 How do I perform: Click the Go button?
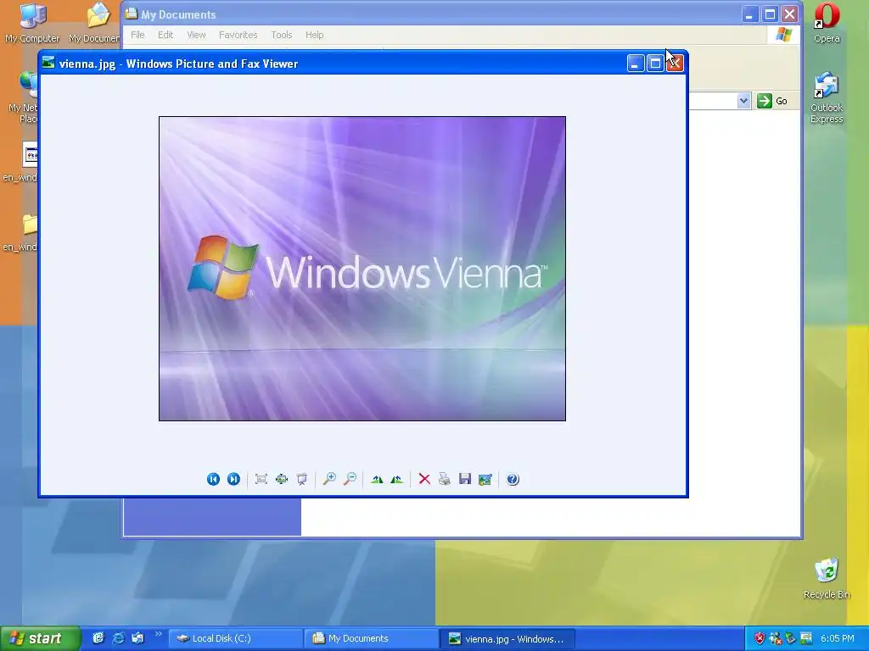tap(772, 101)
